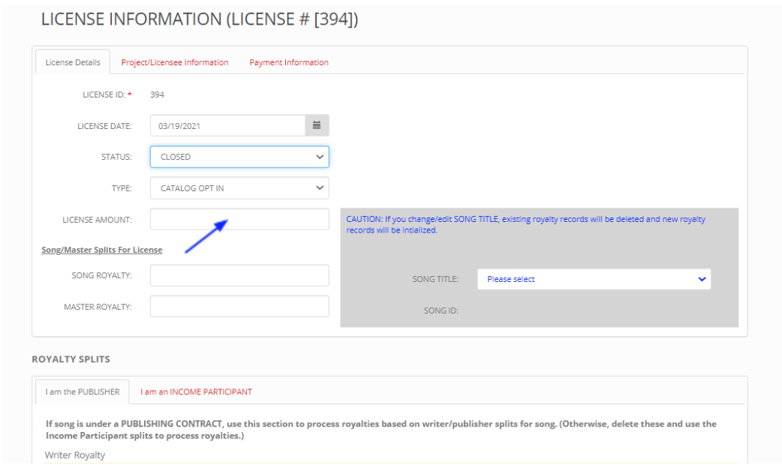The height and width of the screenshot is (465, 782).
Task: Click into the License Date field
Action: pos(227,125)
